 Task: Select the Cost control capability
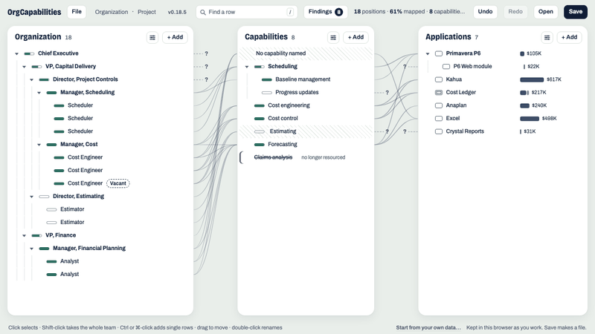pyautogui.click(x=306, y=119)
